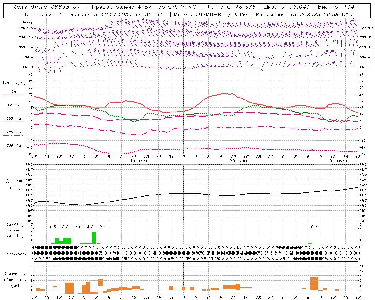Screen dimensions: 375x300
Task: Click the 20 июля date label
Action: (x=238, y=161)
